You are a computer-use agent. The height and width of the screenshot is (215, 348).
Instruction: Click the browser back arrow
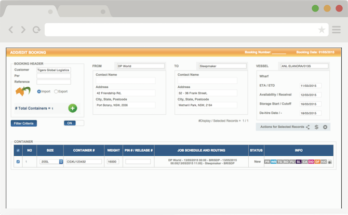[x=11, y=30]
